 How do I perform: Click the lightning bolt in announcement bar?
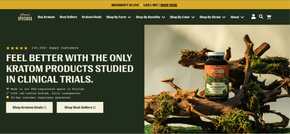141,5
